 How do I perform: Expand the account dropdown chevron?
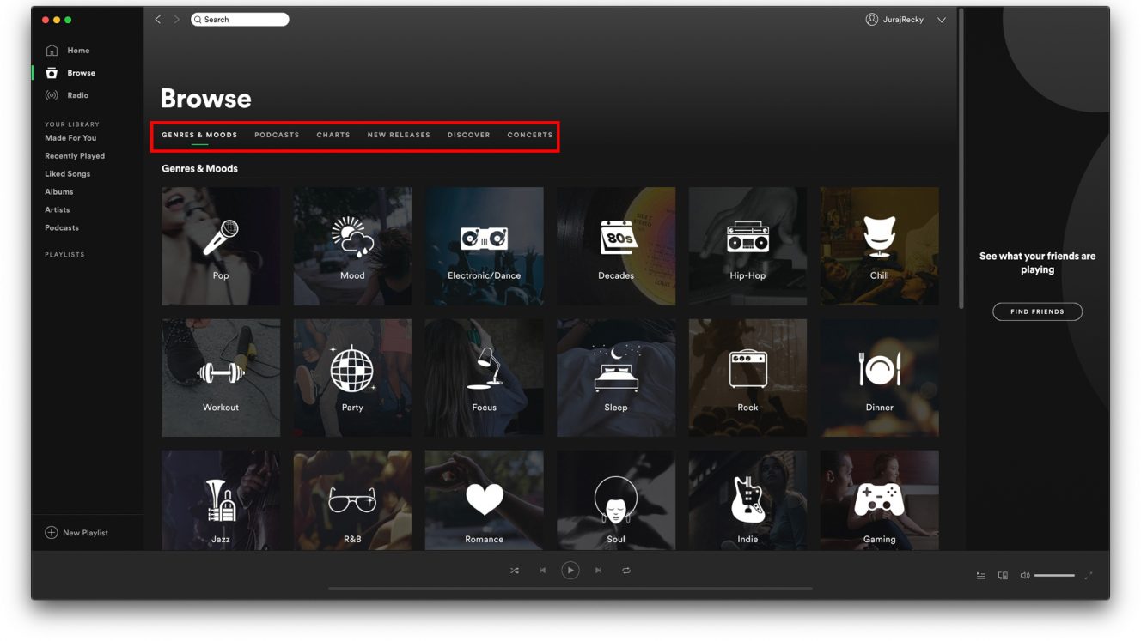point(942,20)
